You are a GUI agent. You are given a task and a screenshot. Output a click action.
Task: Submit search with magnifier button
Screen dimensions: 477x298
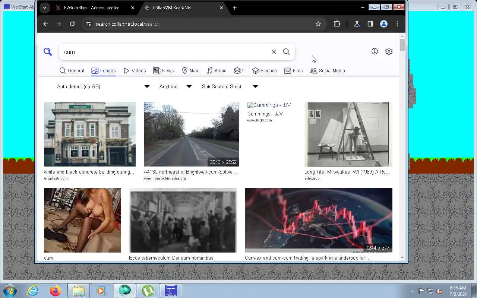coord(286,52)
